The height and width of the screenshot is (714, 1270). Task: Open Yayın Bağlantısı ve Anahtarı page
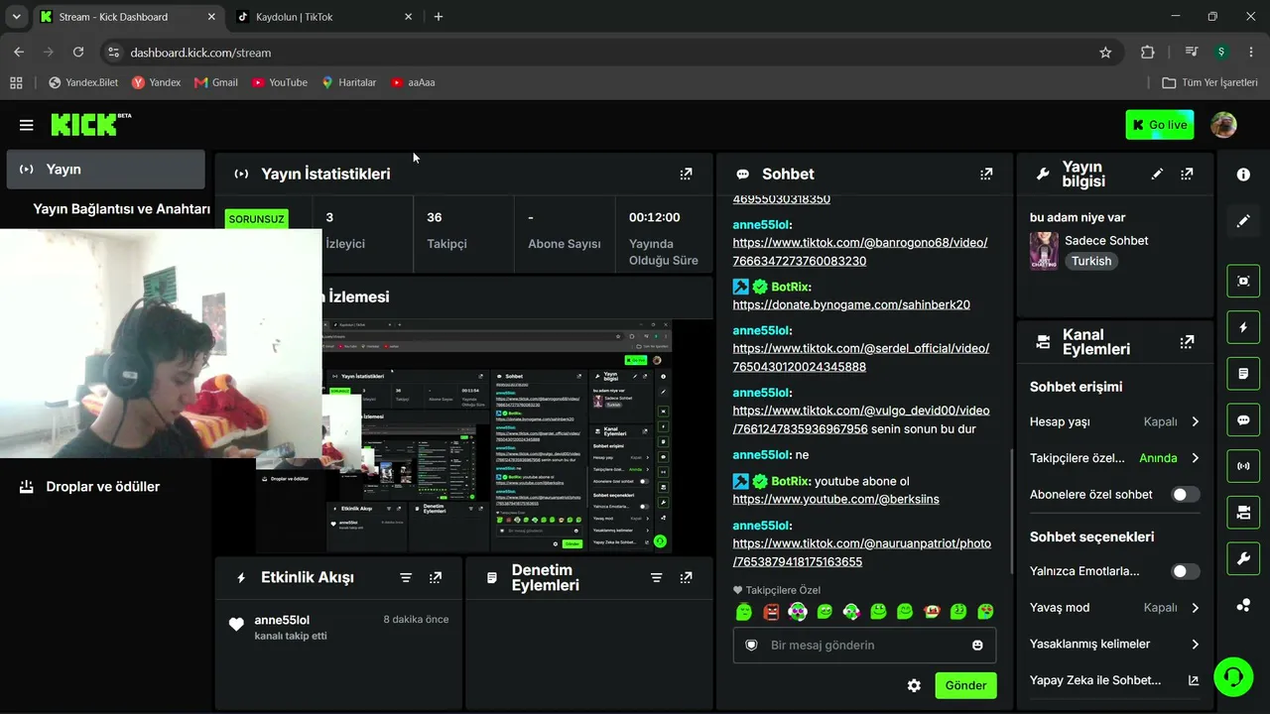pyautogui.click(x=121, y=209)
